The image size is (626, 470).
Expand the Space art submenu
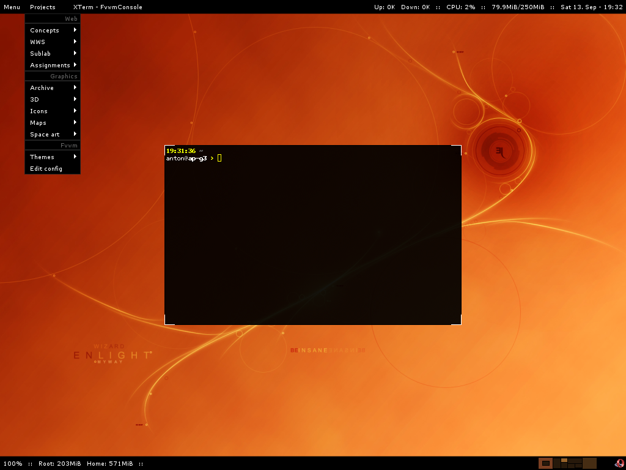point(53,134)
